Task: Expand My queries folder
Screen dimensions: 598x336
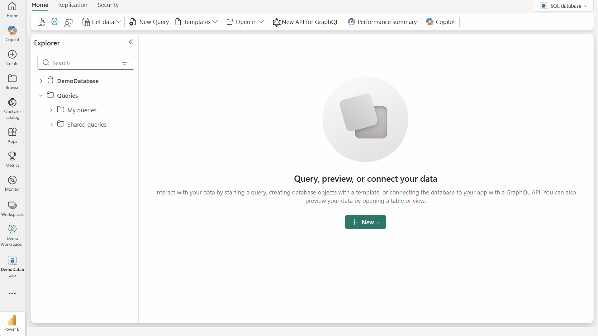Action: coord(51,110)
